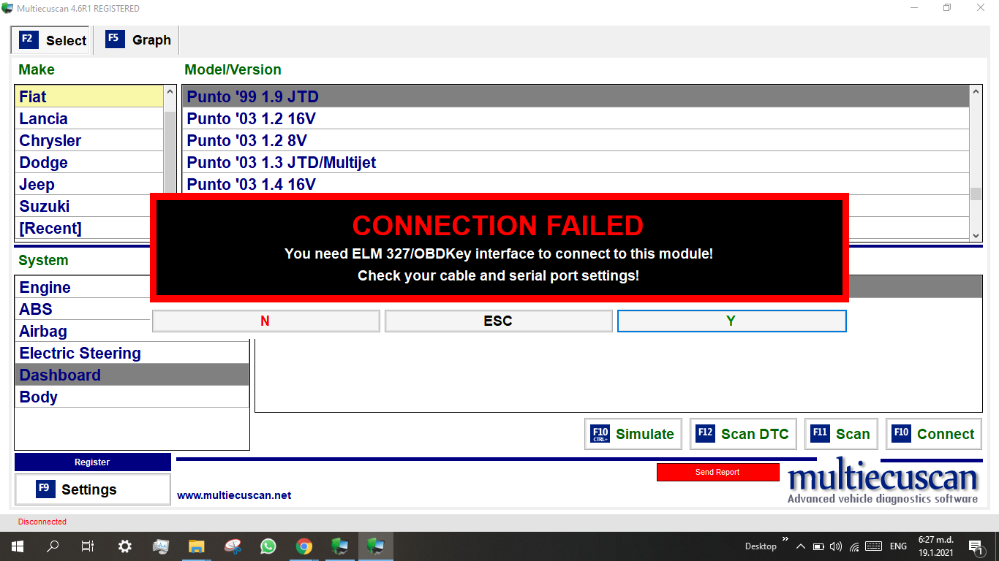Select Airbag in the System list
This screenshot has height=561, width=999.
coord(83,331)
